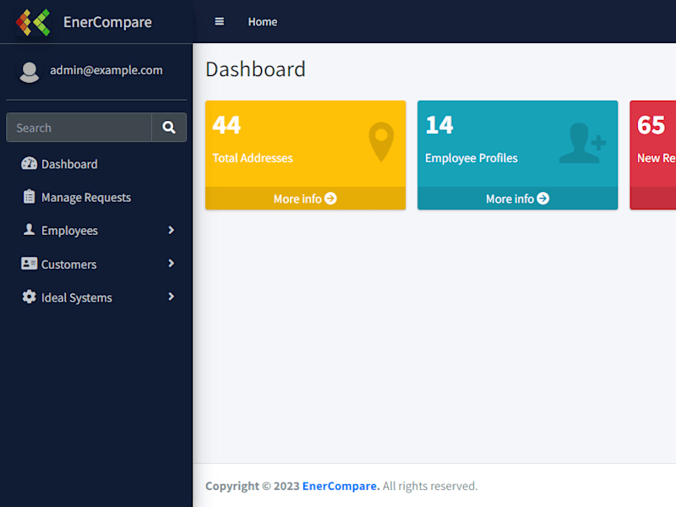Open More info on Employee Profiles card
The image size is (676, 507).
517,199
